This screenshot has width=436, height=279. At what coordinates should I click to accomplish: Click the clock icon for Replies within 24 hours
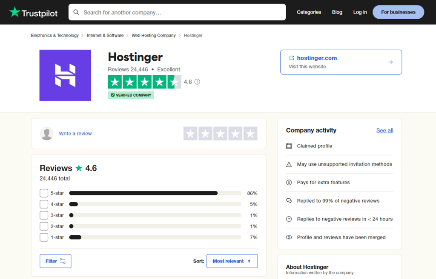289,219
